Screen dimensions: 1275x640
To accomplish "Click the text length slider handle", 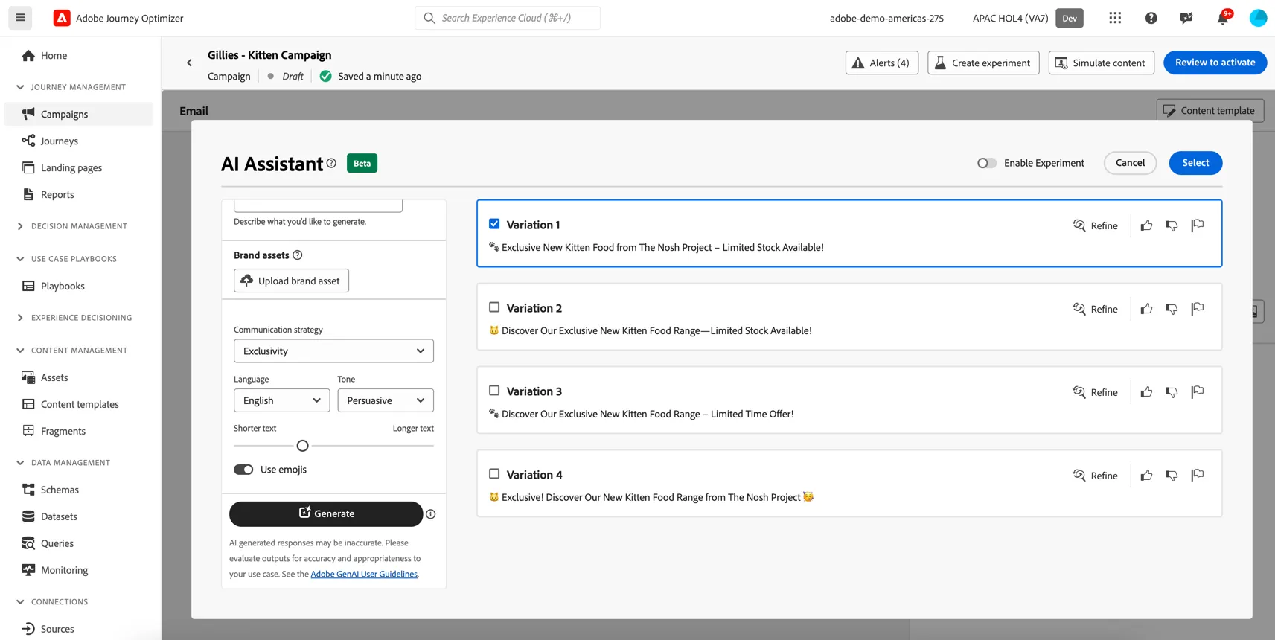I will [302, 446].
